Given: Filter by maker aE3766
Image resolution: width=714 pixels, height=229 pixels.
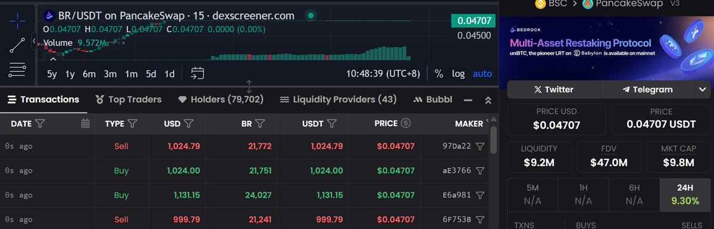Looking at the screenshot, I should 480,171.
